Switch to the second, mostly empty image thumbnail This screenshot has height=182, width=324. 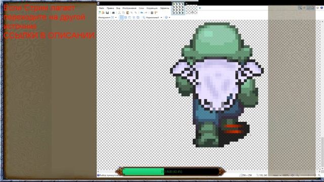coord(191,9)
